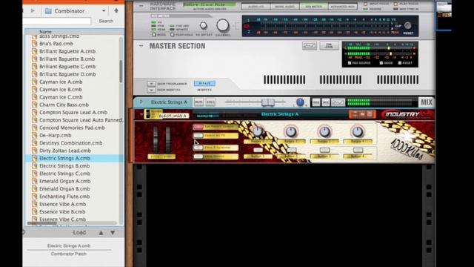Screen dimensions: 474x267
Task: Select Compton Square Lead A.cmb patch
Action: [x=73, y=112]
